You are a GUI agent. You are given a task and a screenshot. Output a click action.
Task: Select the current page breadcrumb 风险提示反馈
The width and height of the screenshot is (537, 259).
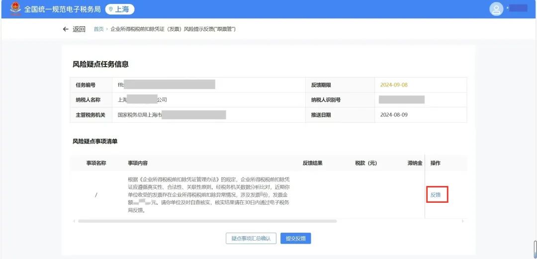[x=173, y=29]
